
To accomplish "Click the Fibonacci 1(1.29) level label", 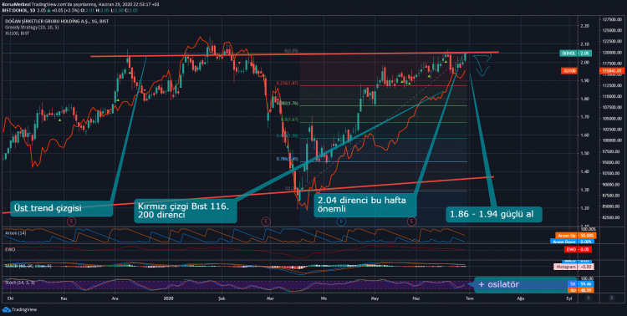I will [x=292, y=188].
